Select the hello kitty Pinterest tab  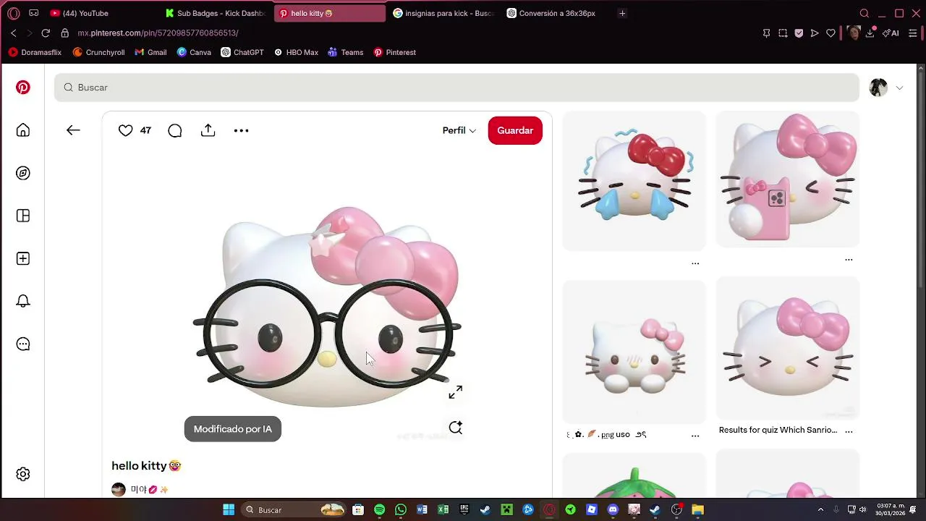tap(330, 13)
